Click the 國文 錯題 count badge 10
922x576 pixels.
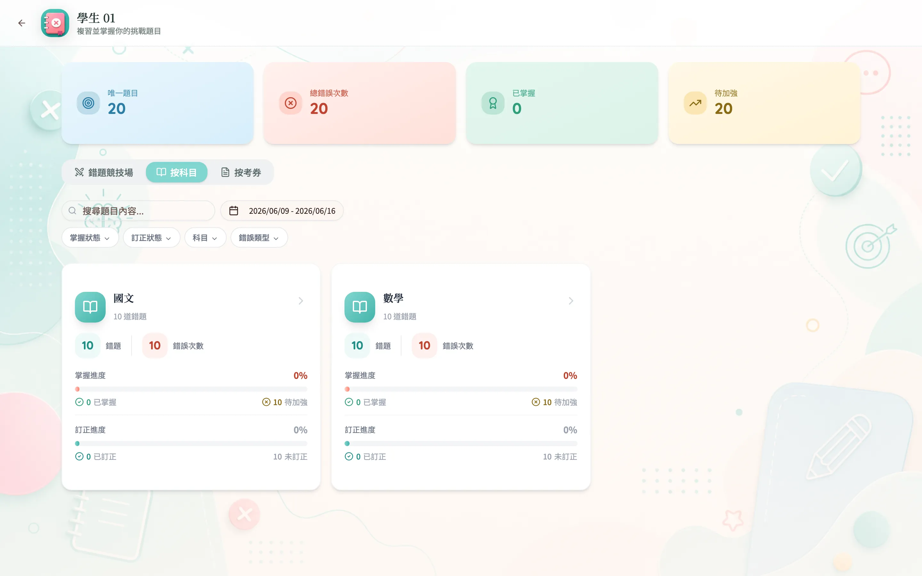coord(88,346)
